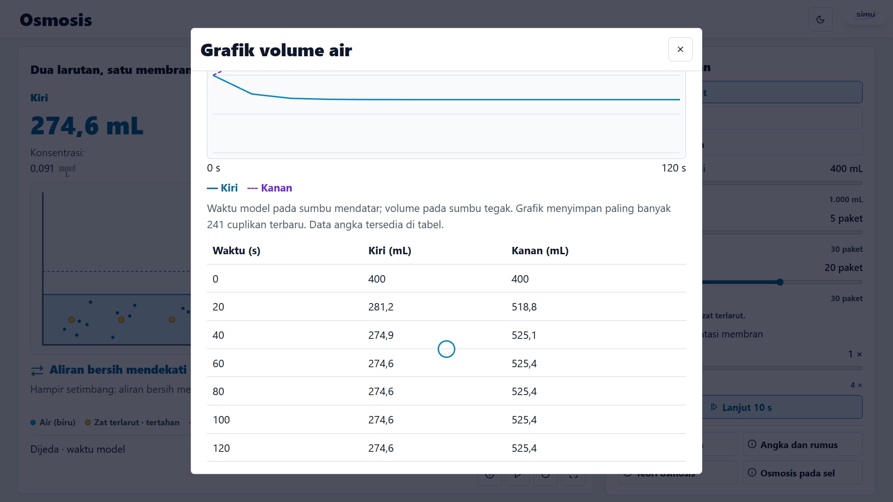Screen dimensions: 893x502
Task: Click the 20 paket slider handle
Action: tap(780, 282)
